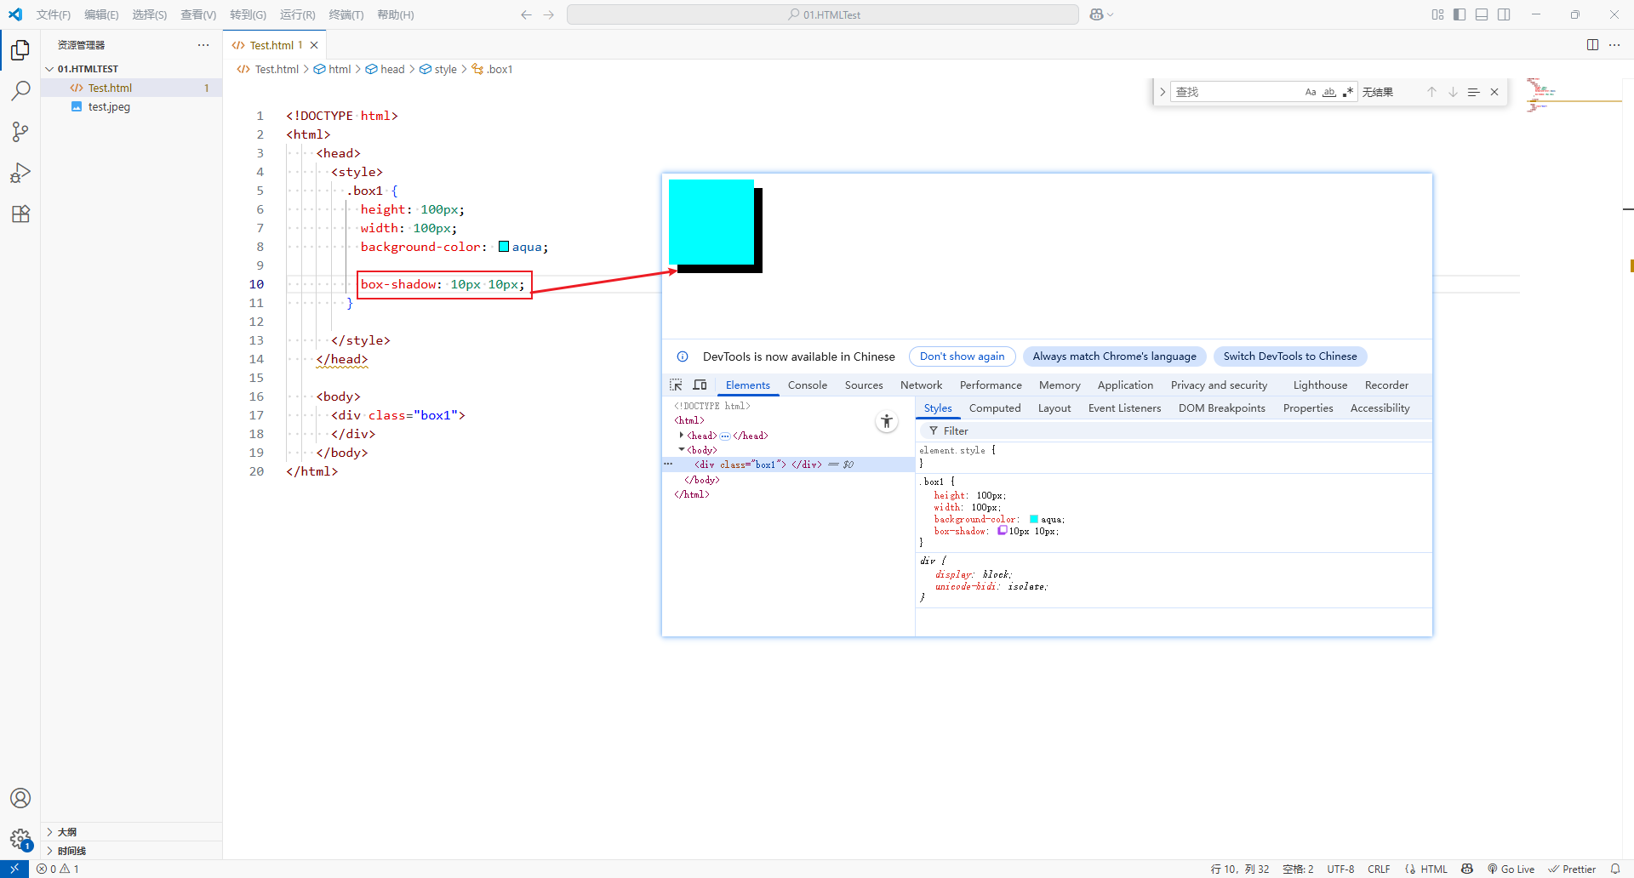Select the Run and Debug icon
Viewport: 1634px width, 878px height.
point(20,173)
